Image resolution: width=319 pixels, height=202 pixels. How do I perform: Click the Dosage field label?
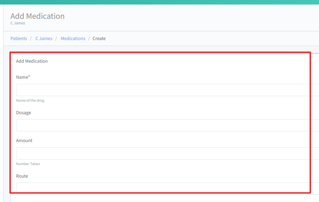(x=23, y=113)
